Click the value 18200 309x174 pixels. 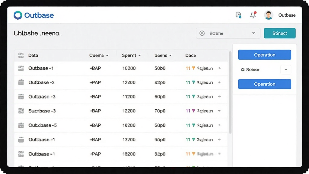[x=129, y=154]
